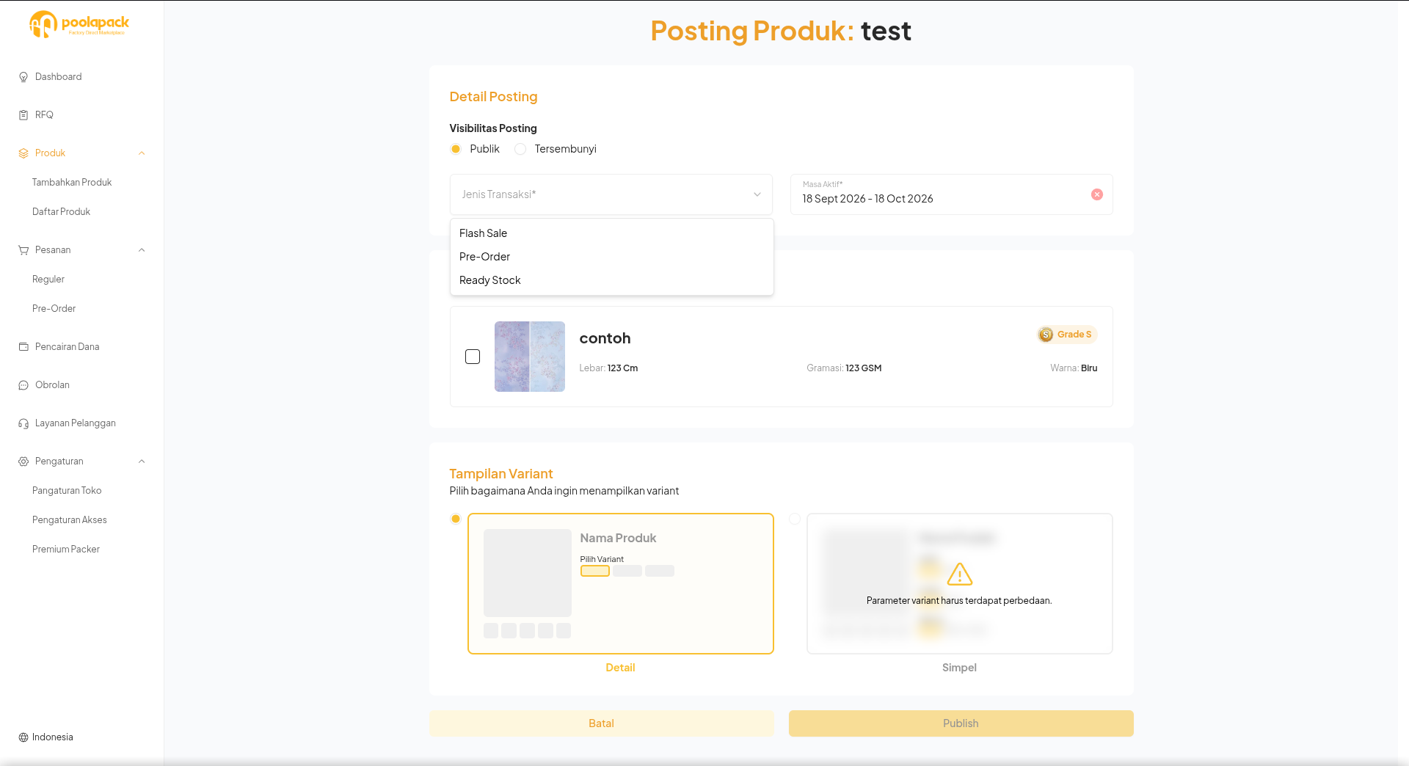
Task: Open Daftar Produk page
Action: pyautogui.click(x=61, y=212)
